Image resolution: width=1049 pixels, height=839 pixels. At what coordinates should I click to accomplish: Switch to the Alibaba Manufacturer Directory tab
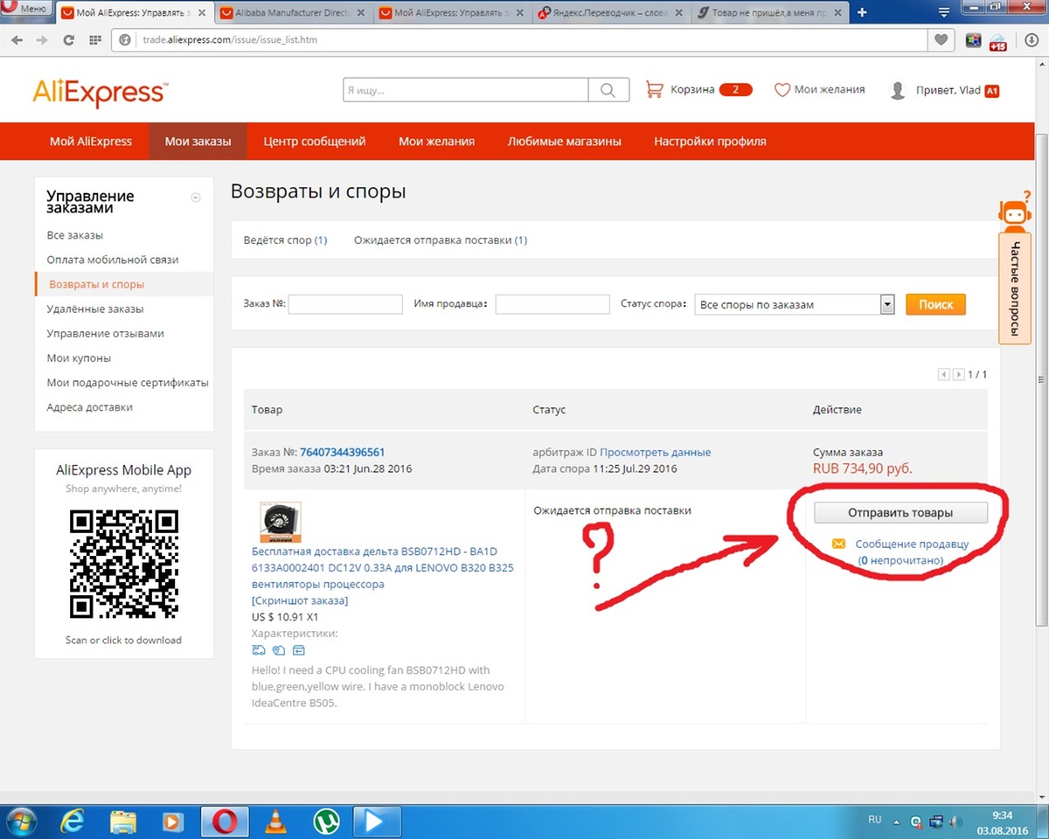point(295,12)
